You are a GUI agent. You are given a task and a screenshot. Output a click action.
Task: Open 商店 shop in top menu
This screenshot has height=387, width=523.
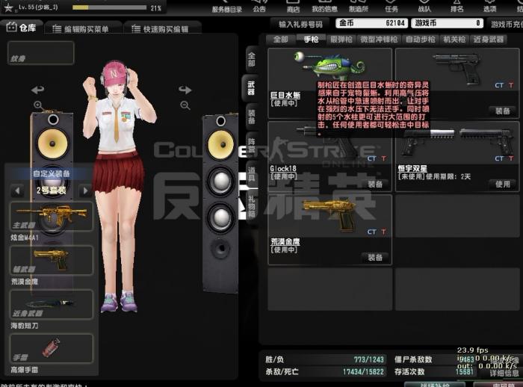click(x=293, y=7)
